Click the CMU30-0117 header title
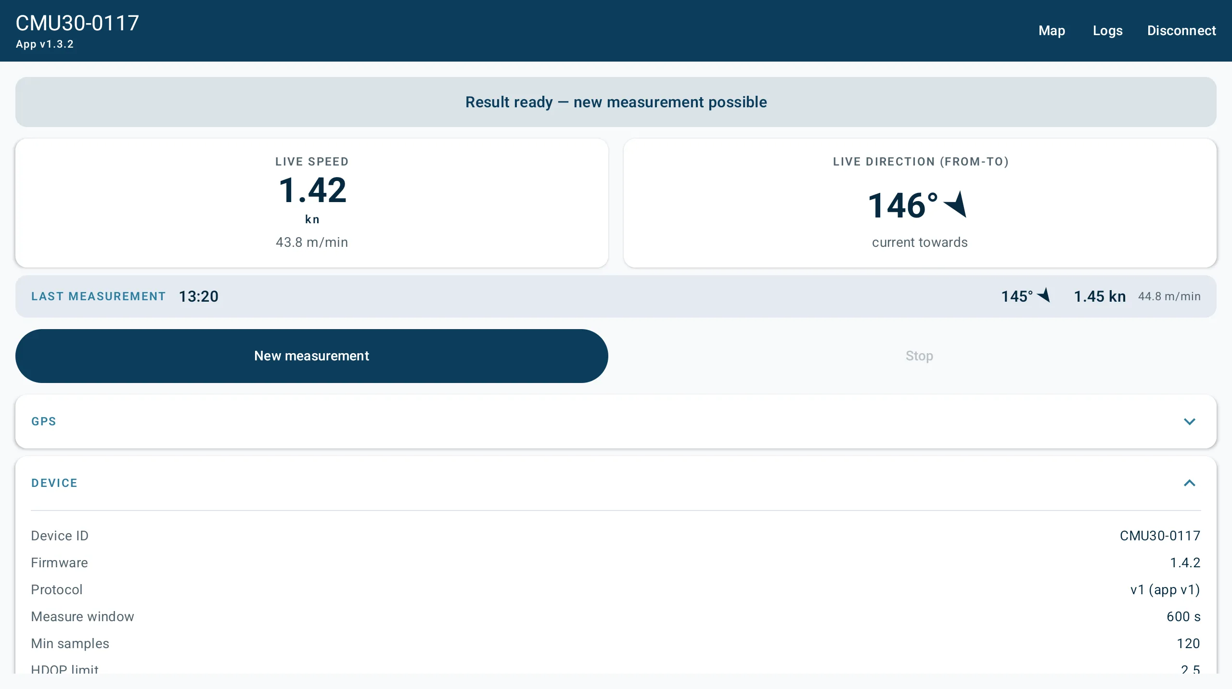 77,23
